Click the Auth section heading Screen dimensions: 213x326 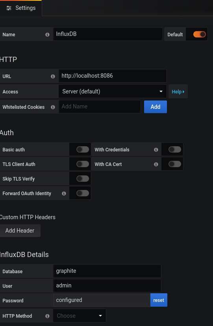(x=7, y=133)
